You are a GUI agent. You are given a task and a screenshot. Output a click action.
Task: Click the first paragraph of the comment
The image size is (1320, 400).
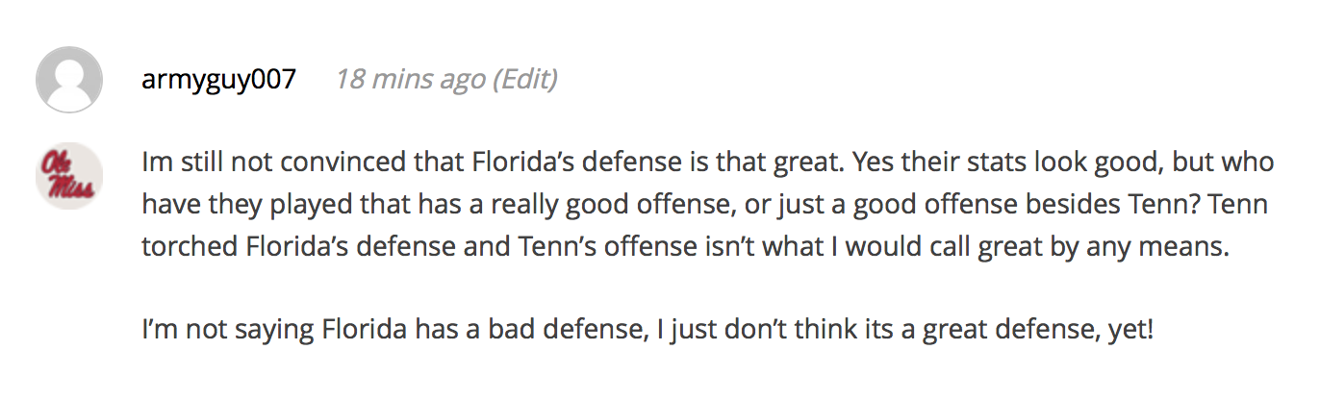(x=708, y=205)
